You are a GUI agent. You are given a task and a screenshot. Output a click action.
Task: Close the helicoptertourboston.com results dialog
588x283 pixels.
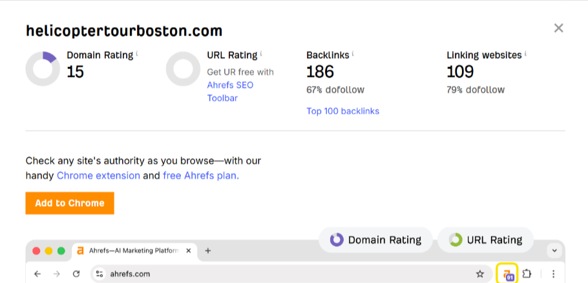click(x=559, y=28)
